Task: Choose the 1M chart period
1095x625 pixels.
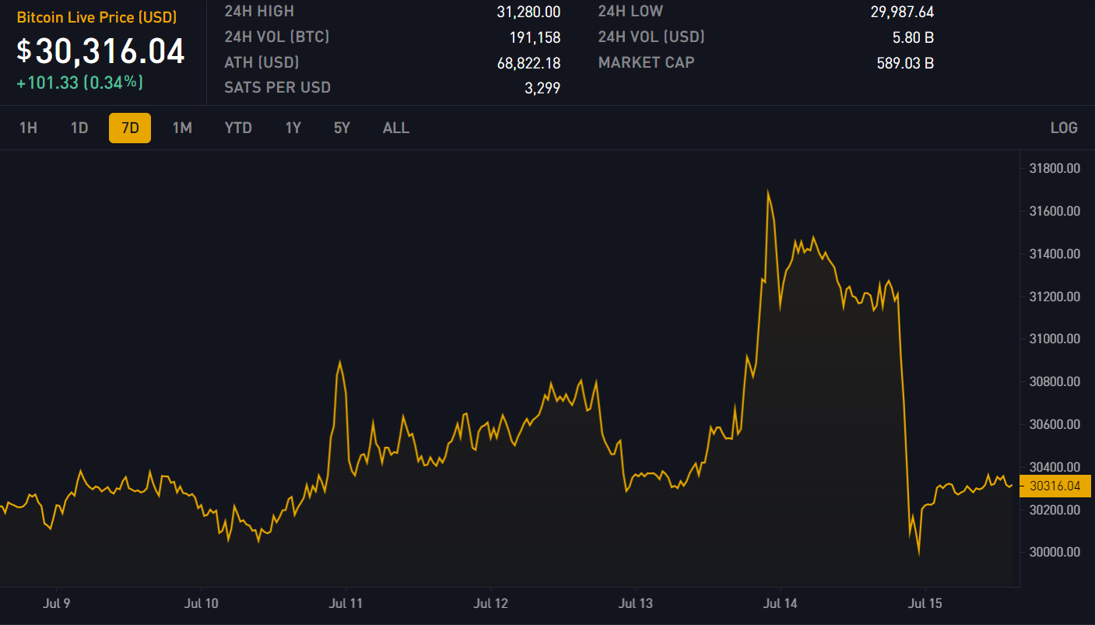Action: point(182,128)
